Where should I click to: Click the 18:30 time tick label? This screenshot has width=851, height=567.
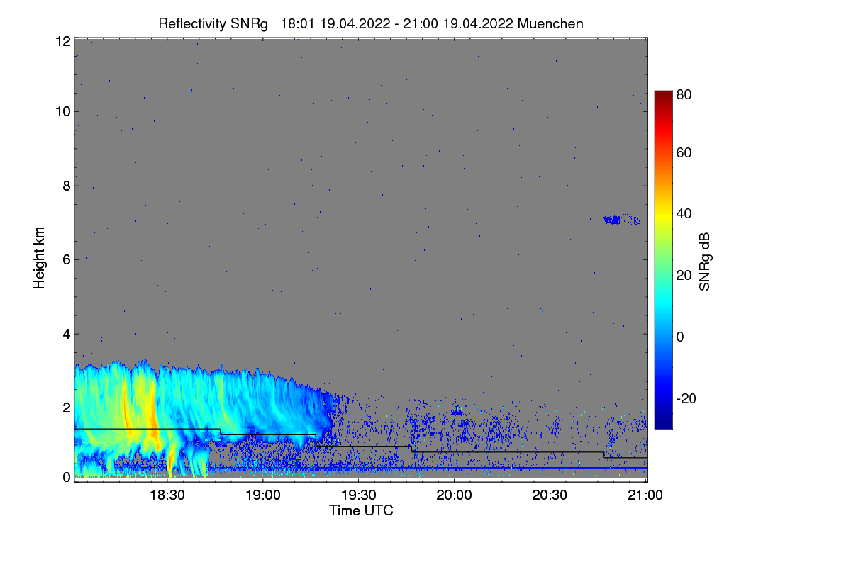click(168, 496)
